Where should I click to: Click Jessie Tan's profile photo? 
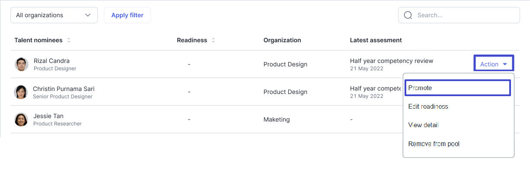pos(21,119)
